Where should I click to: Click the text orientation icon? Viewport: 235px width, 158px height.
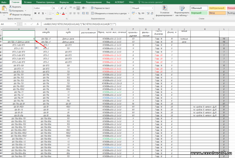pos(84,8)
